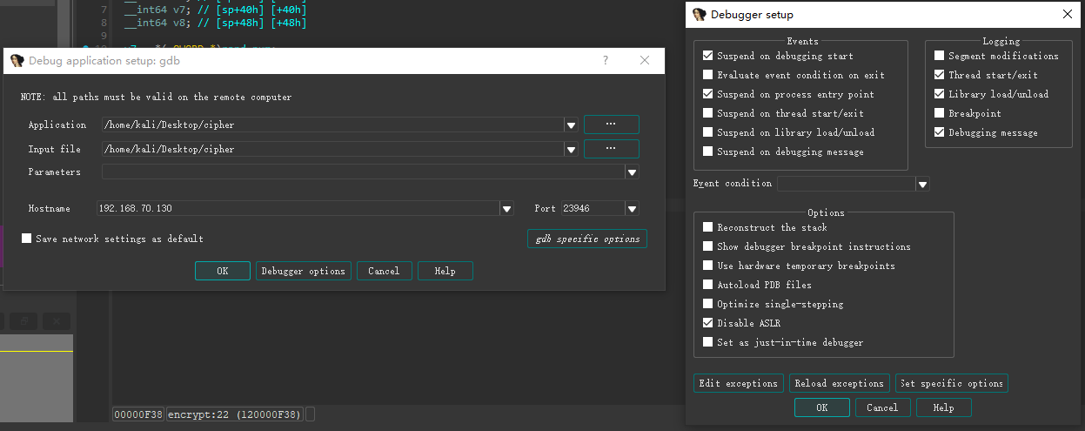Toggle Debugging message logging checkbox
This screenshot has height=431, width=1085.
click(940, 132)
